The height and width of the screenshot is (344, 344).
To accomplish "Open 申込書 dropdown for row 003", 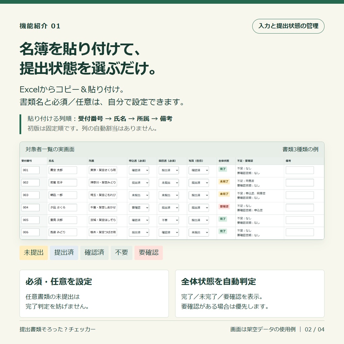I will [139, 195].
